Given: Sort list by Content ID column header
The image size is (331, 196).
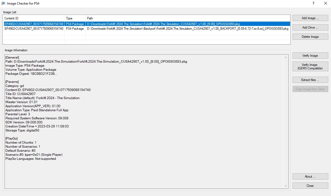Looking at the screenshot, I should [34, 18].
